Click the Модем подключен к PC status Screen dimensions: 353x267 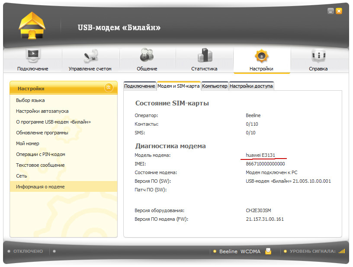coord(272,173)
